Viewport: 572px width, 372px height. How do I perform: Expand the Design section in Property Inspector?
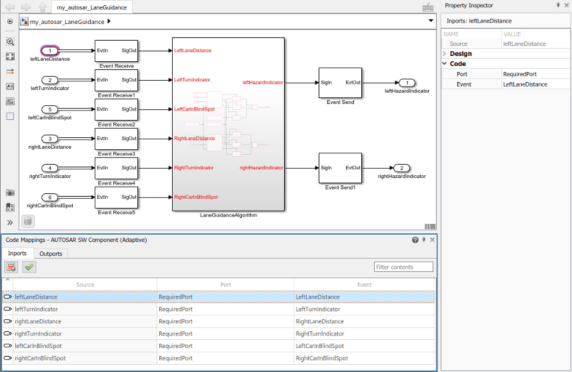(x=445, y=53)
